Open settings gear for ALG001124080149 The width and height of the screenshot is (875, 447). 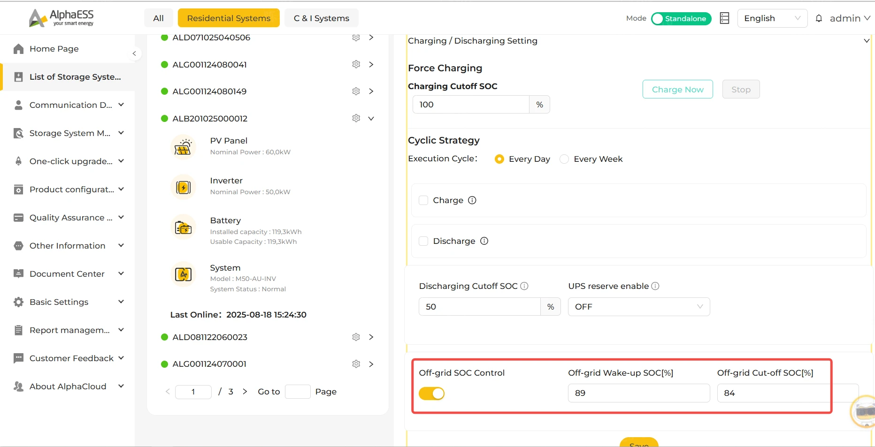pyautogui.click(x=356, y=91)
